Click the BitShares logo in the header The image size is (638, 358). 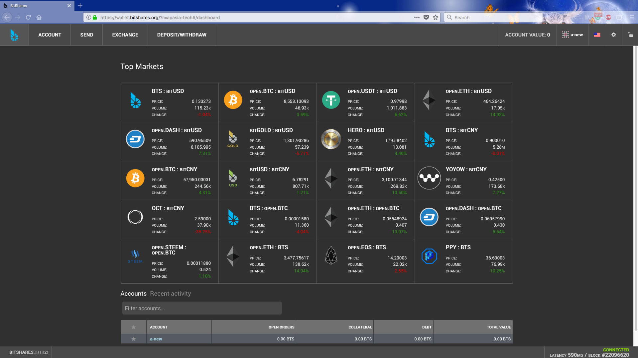coord(14,35)
